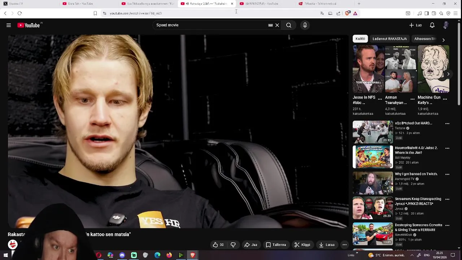Open options for Machine Gun Kelly's short
This screenshot has height=260, width=462.
pyautogui.click(x=445, y=99)
